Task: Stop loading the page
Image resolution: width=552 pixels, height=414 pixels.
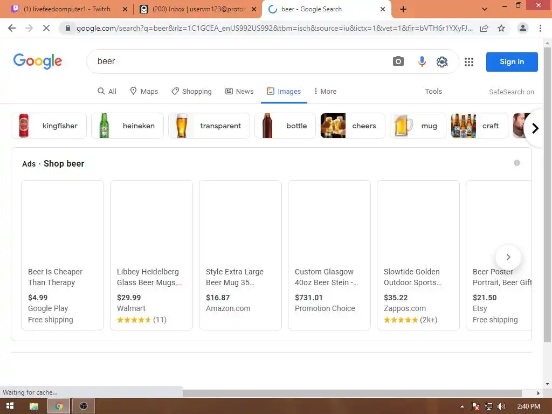Action: 46,28
